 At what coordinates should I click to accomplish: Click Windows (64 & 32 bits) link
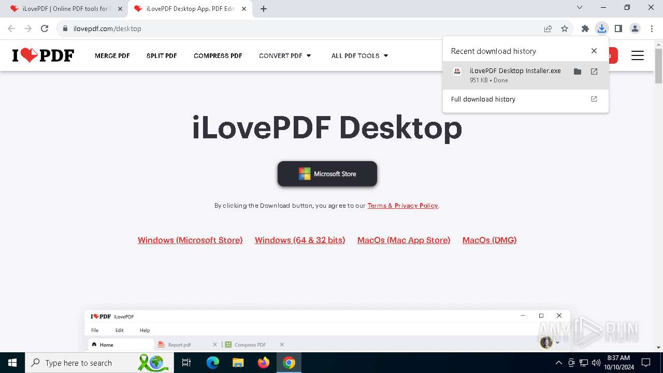tap(300, 240)
